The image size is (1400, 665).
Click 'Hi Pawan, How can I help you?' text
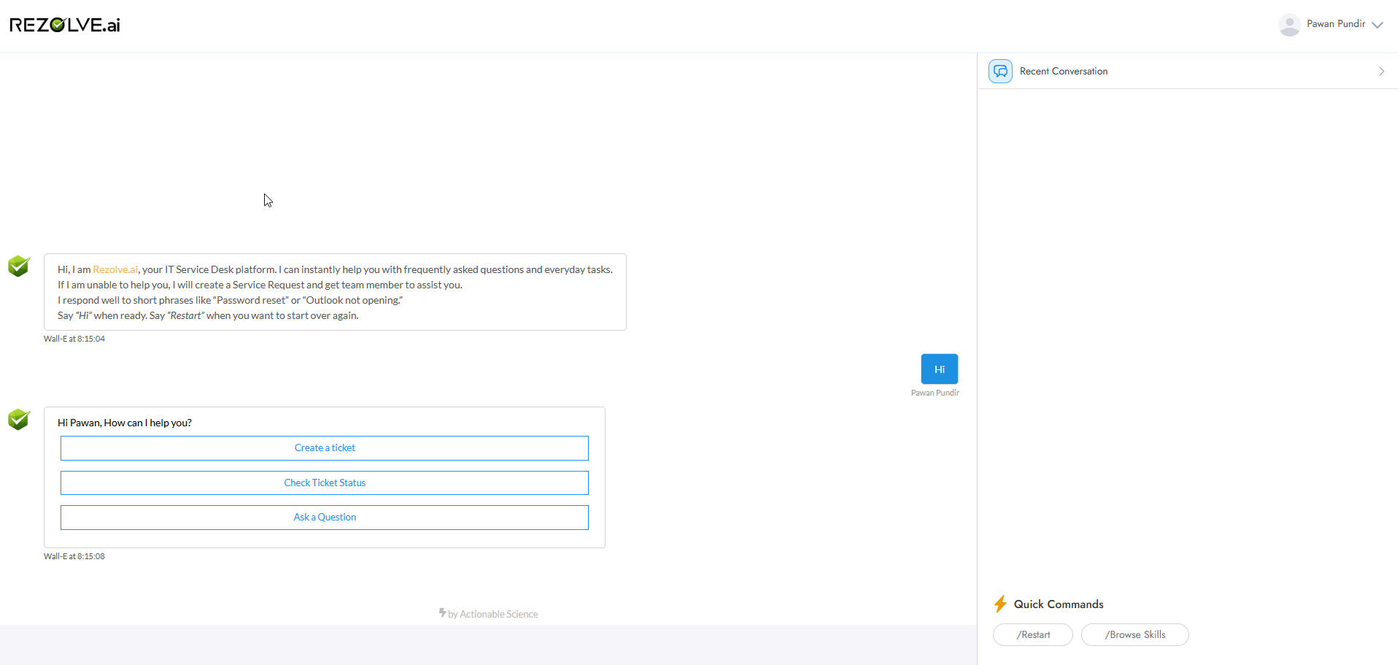[x=125, y=423]
